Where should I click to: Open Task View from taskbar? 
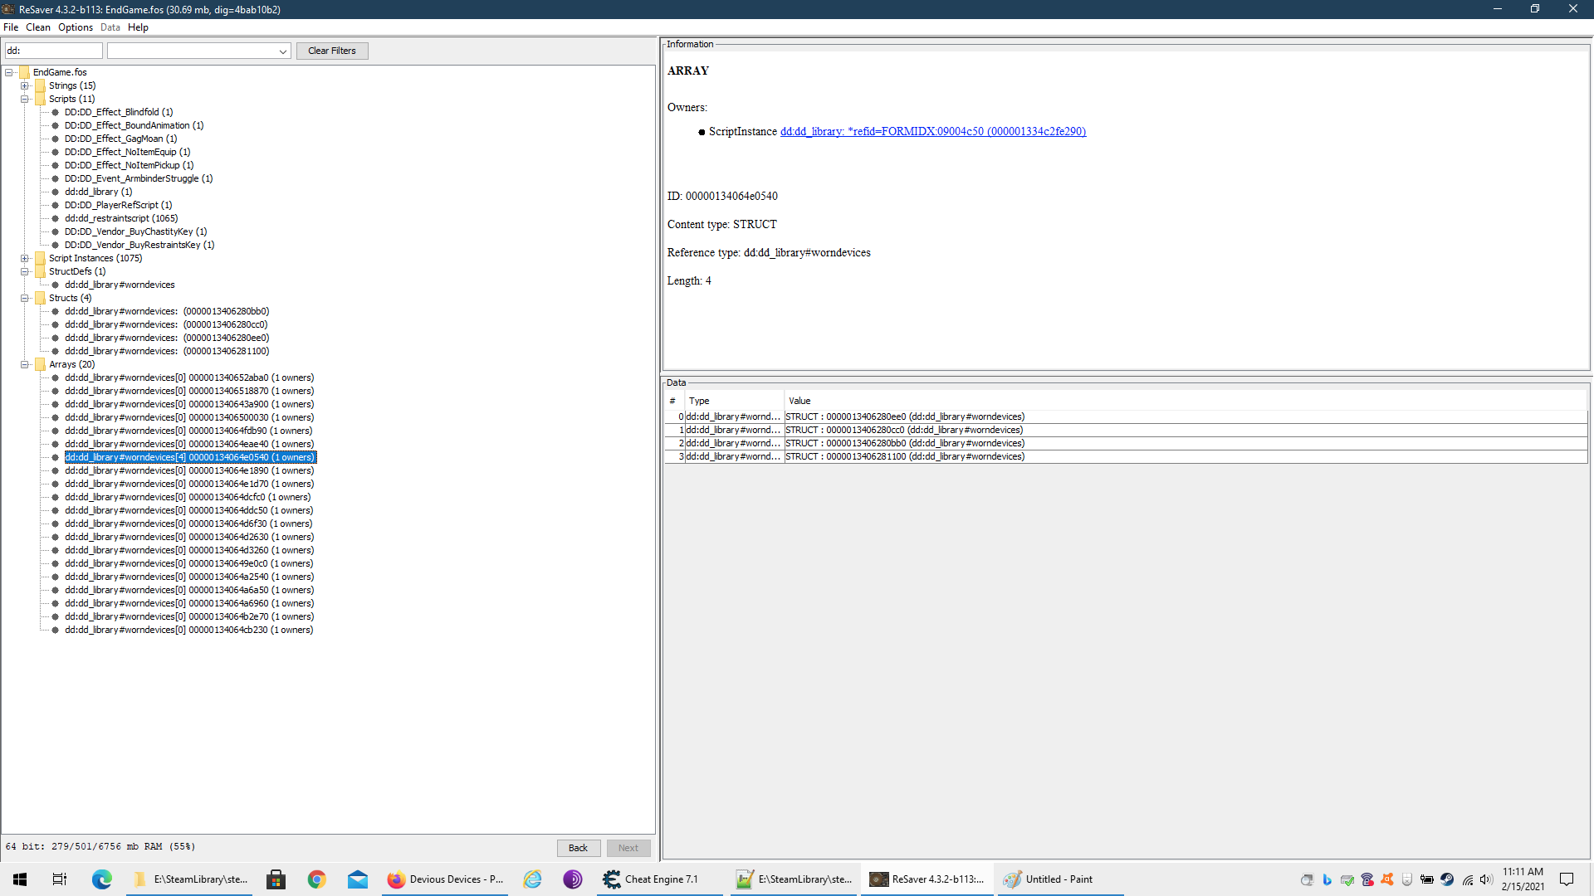click(60, 879)
